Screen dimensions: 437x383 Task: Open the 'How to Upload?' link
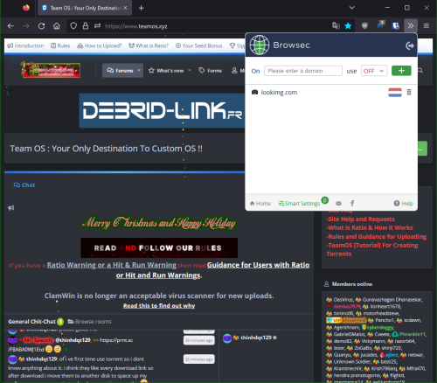coord(100,45)
